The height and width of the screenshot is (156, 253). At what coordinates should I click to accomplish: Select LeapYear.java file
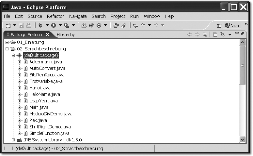[x=43, y=101]
